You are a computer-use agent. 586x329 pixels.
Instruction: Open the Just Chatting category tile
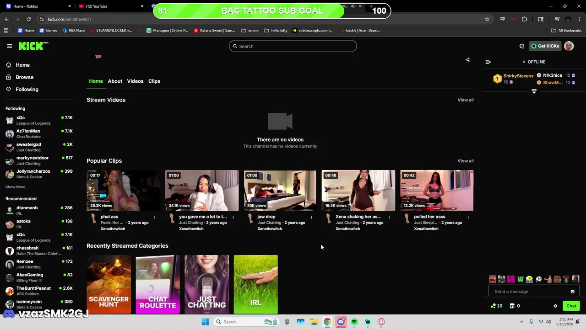pos(206,284)
